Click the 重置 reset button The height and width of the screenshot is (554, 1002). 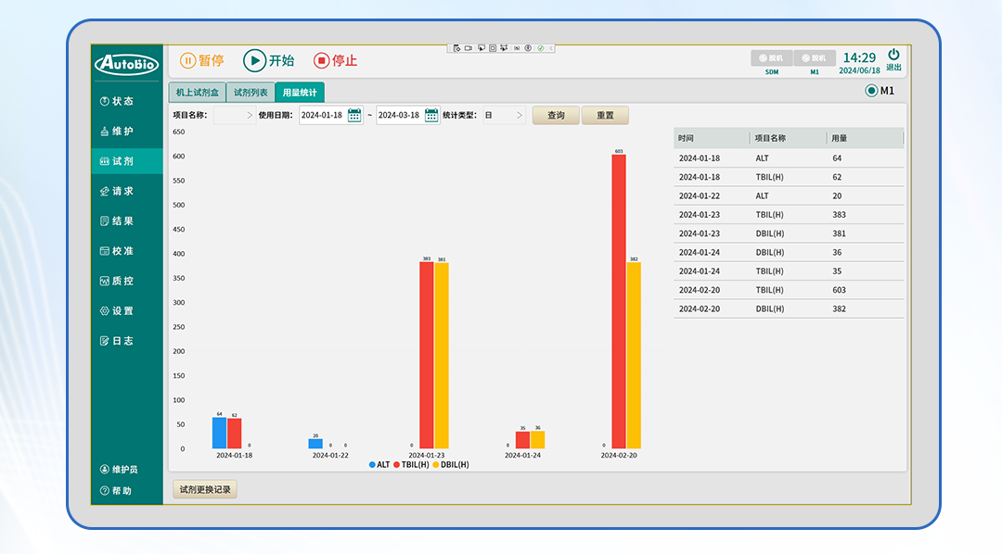(605, 116)
